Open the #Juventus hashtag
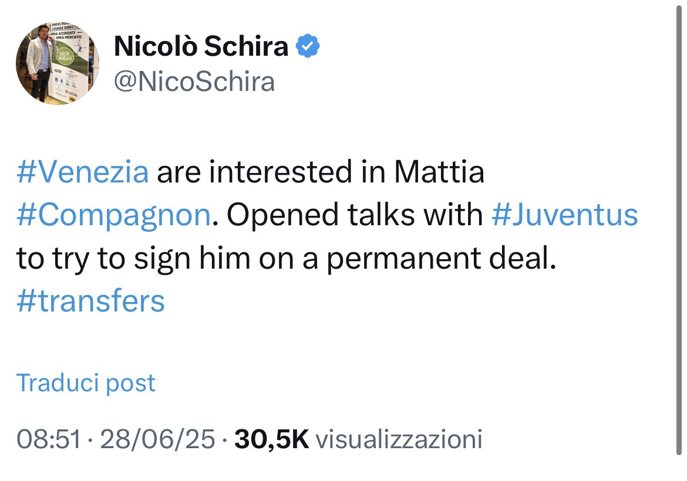This screenshot has height=481, width=687. [564, 216]
